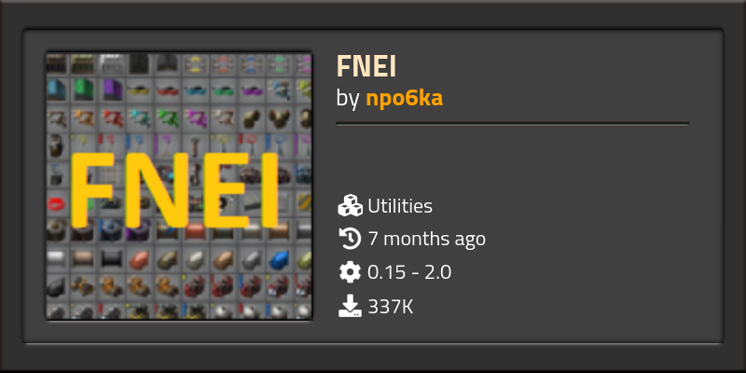Click the Utilities category cubes icon
746x373 pixels.
(351, 206)
